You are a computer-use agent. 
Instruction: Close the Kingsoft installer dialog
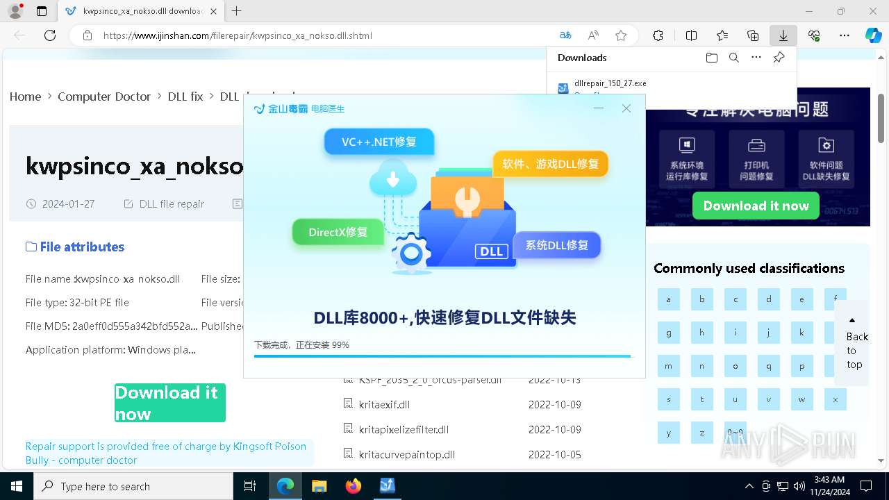(x=626, y=108)
